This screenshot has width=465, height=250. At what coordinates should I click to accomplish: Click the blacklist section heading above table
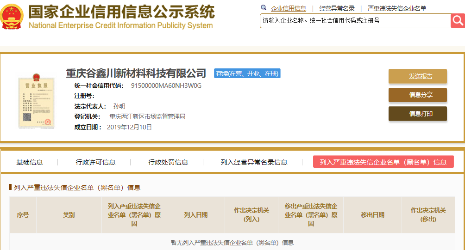(77, 188)
